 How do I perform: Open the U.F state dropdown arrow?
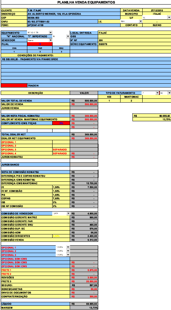(x=169, y=18)
